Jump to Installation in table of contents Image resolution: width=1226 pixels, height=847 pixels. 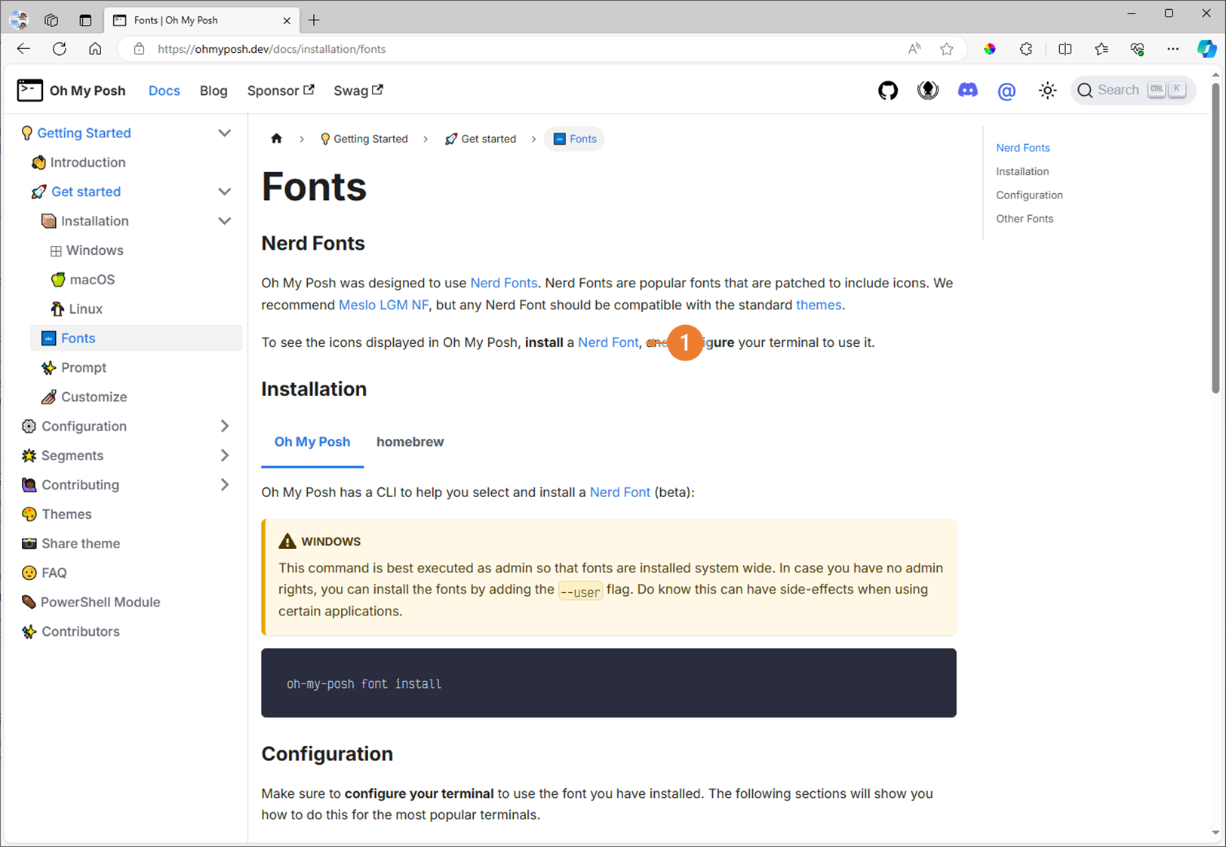pos(1022,172)
